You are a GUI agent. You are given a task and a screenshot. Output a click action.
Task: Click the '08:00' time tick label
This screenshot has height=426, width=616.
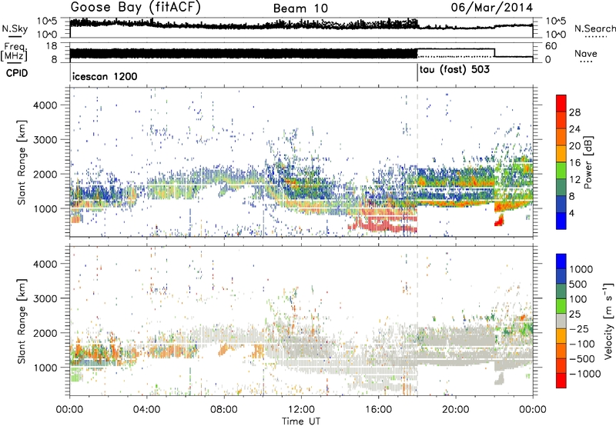pos(224,410)
